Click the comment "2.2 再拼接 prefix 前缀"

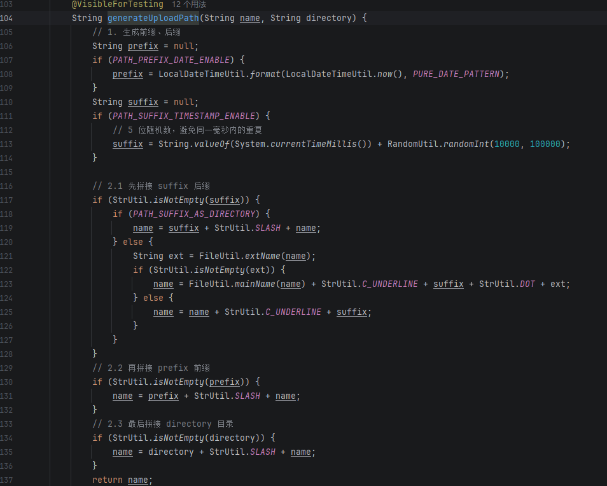[151, 368]
